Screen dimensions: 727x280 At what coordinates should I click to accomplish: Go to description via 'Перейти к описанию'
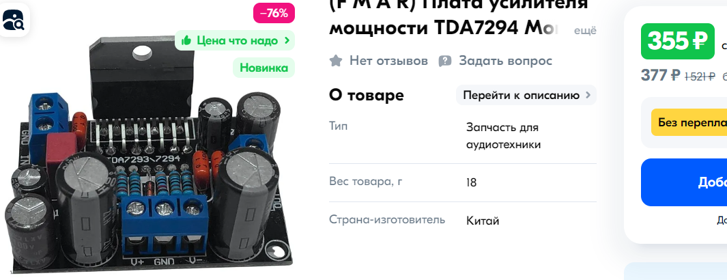(526, 95)
